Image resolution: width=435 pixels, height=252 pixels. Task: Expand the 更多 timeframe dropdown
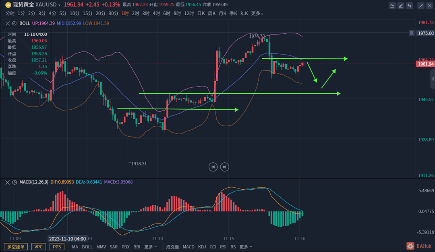click(257, 14)
